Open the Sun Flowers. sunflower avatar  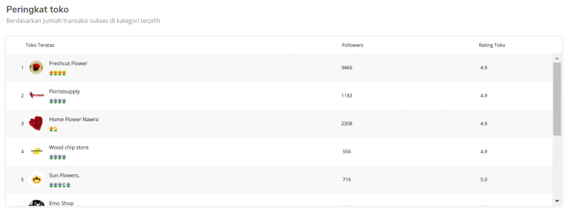(36, 179)
